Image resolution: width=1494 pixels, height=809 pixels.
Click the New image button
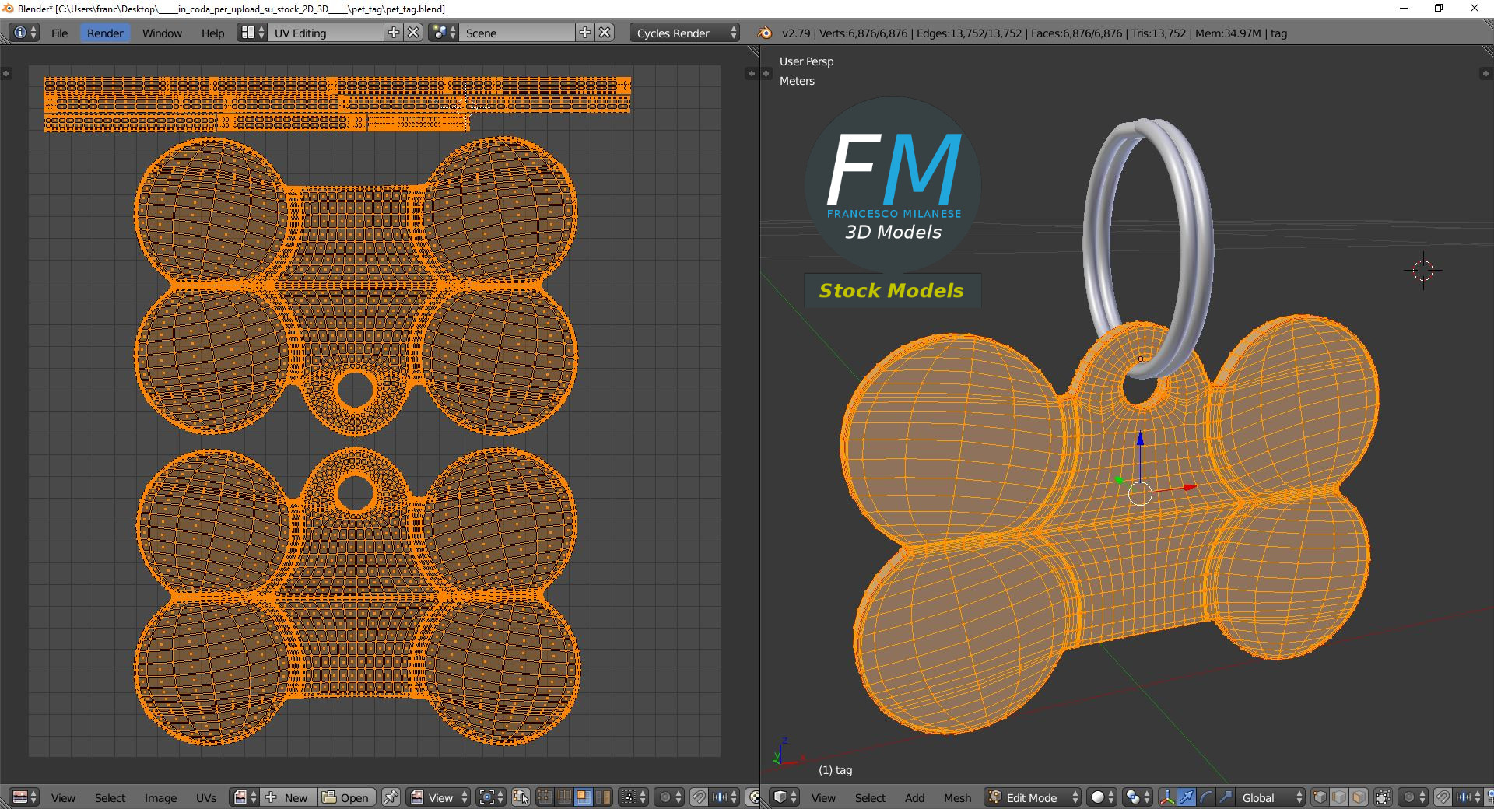pos(287,797)
